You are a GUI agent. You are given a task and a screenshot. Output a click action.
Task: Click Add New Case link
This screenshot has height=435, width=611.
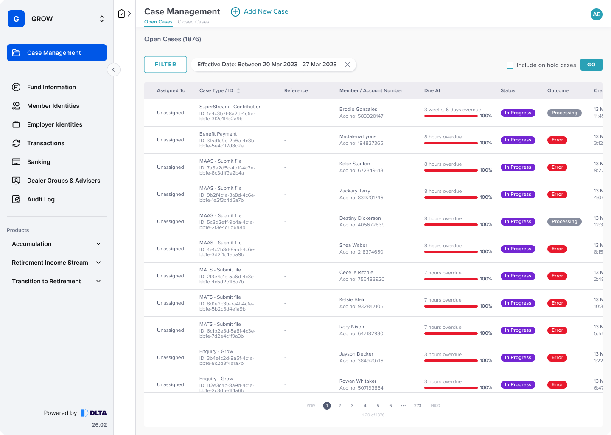260,12
